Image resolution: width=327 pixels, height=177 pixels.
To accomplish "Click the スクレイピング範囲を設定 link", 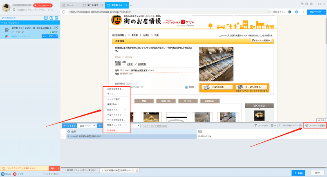I will point(155,126).
